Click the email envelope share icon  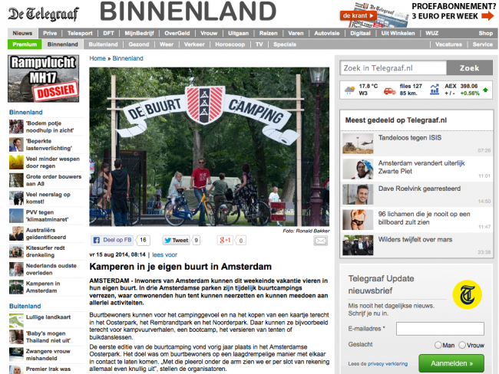point(319,240)
